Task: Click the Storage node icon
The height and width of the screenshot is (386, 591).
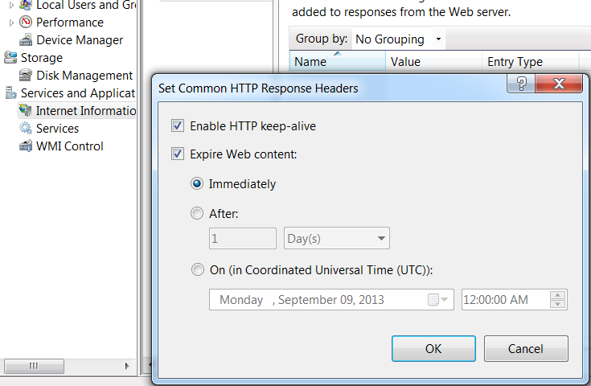Action: pyautogui.click(x=10, y=58)
